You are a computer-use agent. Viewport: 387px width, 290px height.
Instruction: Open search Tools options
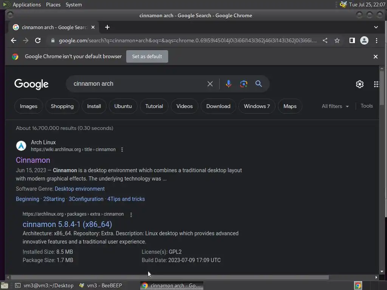coord(367,106)
